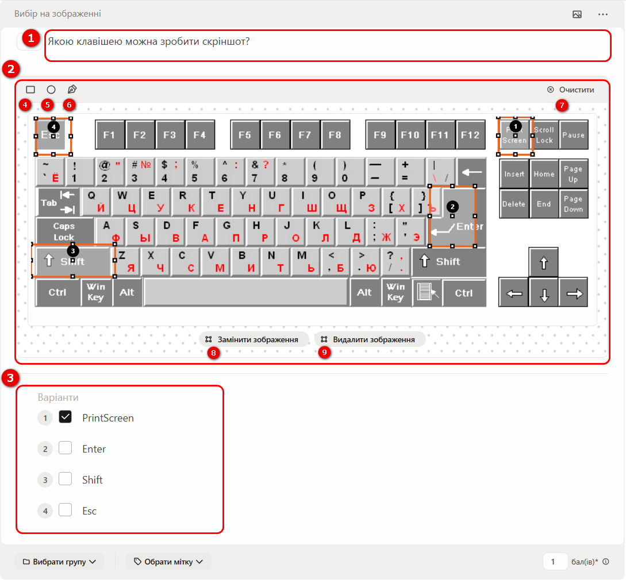
Task: Click 'Видалити зображення' button
Action: (x=368, y=339)
